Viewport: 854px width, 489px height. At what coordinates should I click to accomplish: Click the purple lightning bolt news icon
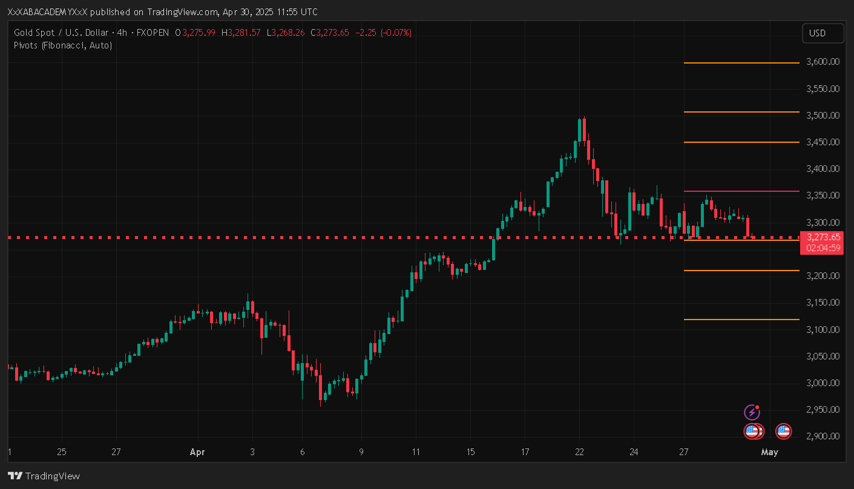coord(752,413)
